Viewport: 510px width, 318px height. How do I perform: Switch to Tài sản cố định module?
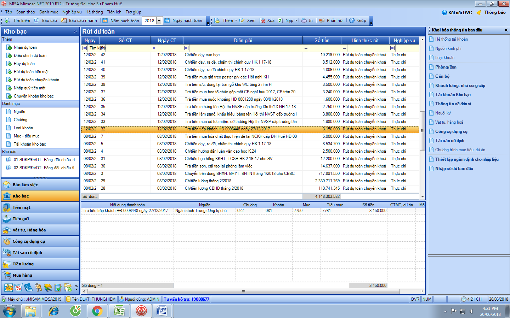pyautogui.click(x=40, y=253)
